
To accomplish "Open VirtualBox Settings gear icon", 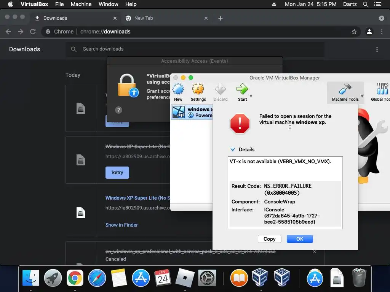I will tap(198, 89).
